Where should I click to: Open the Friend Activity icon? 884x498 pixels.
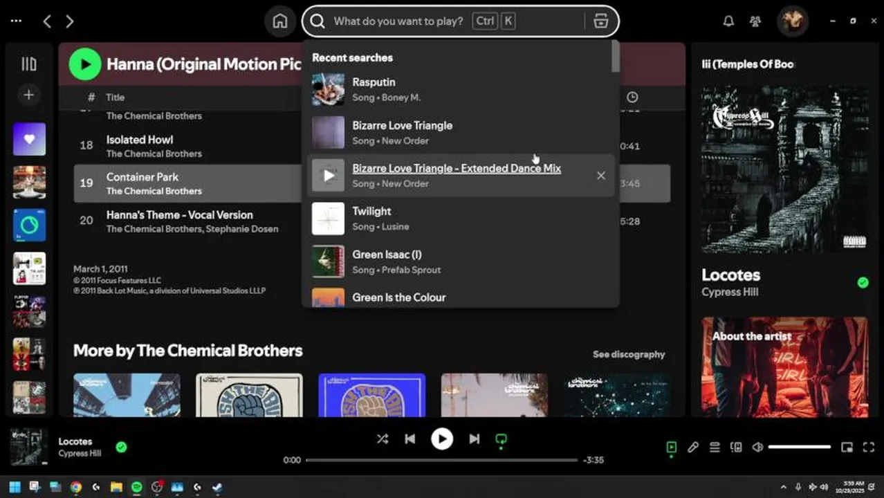[755, 21]
